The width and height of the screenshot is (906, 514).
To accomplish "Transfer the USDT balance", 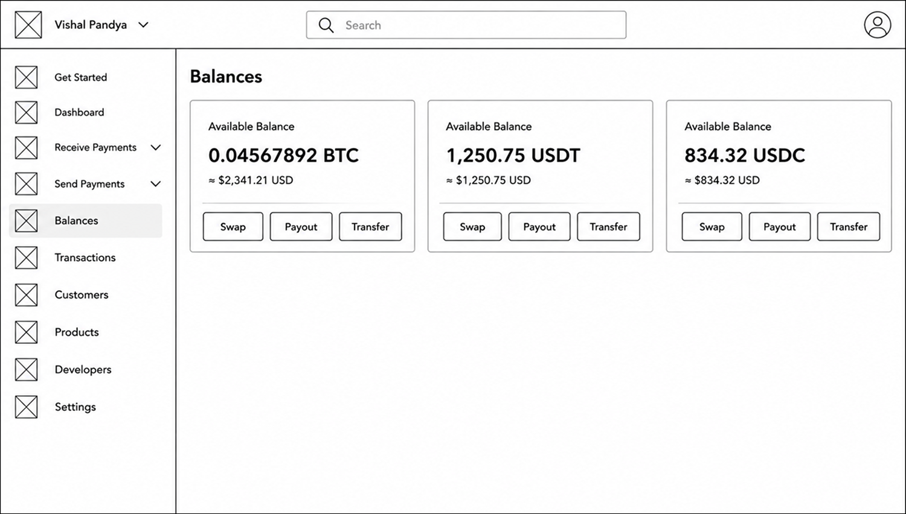I will coord(608,227).
